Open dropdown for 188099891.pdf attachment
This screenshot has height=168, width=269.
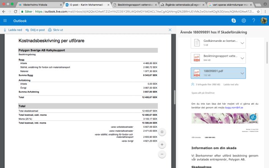coord(242,73)
